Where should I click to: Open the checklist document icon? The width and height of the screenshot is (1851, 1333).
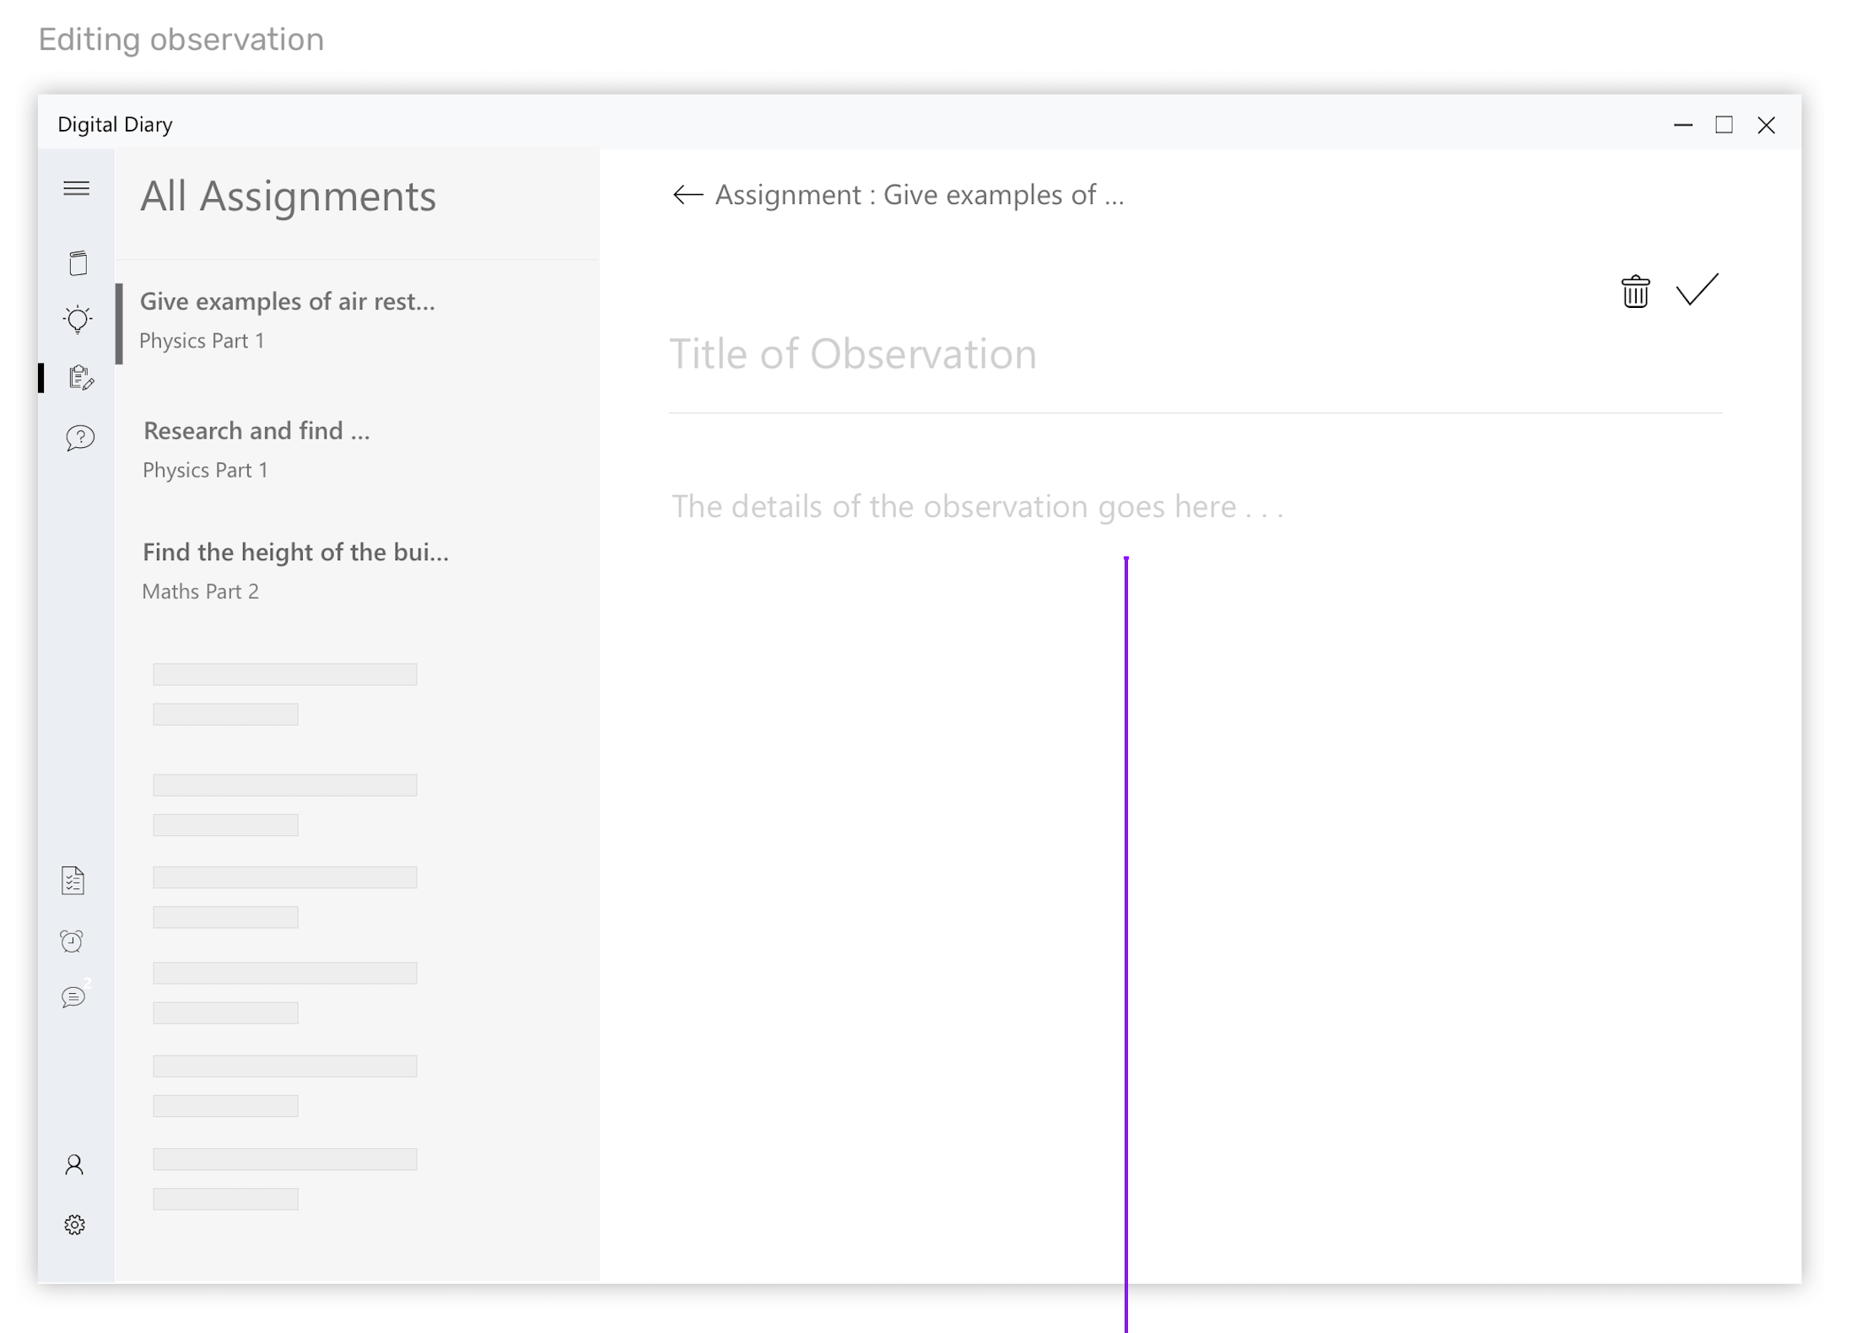[x=73, y=880]
